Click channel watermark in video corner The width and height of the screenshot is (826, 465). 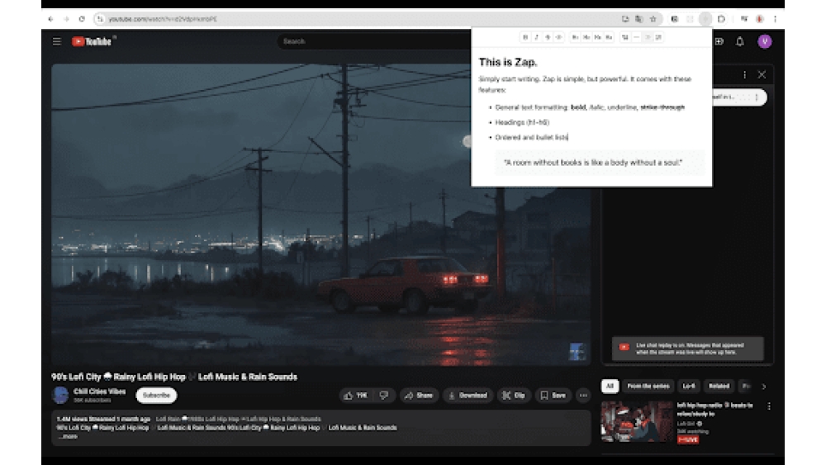pyautogui.click(x=577, y=352)
